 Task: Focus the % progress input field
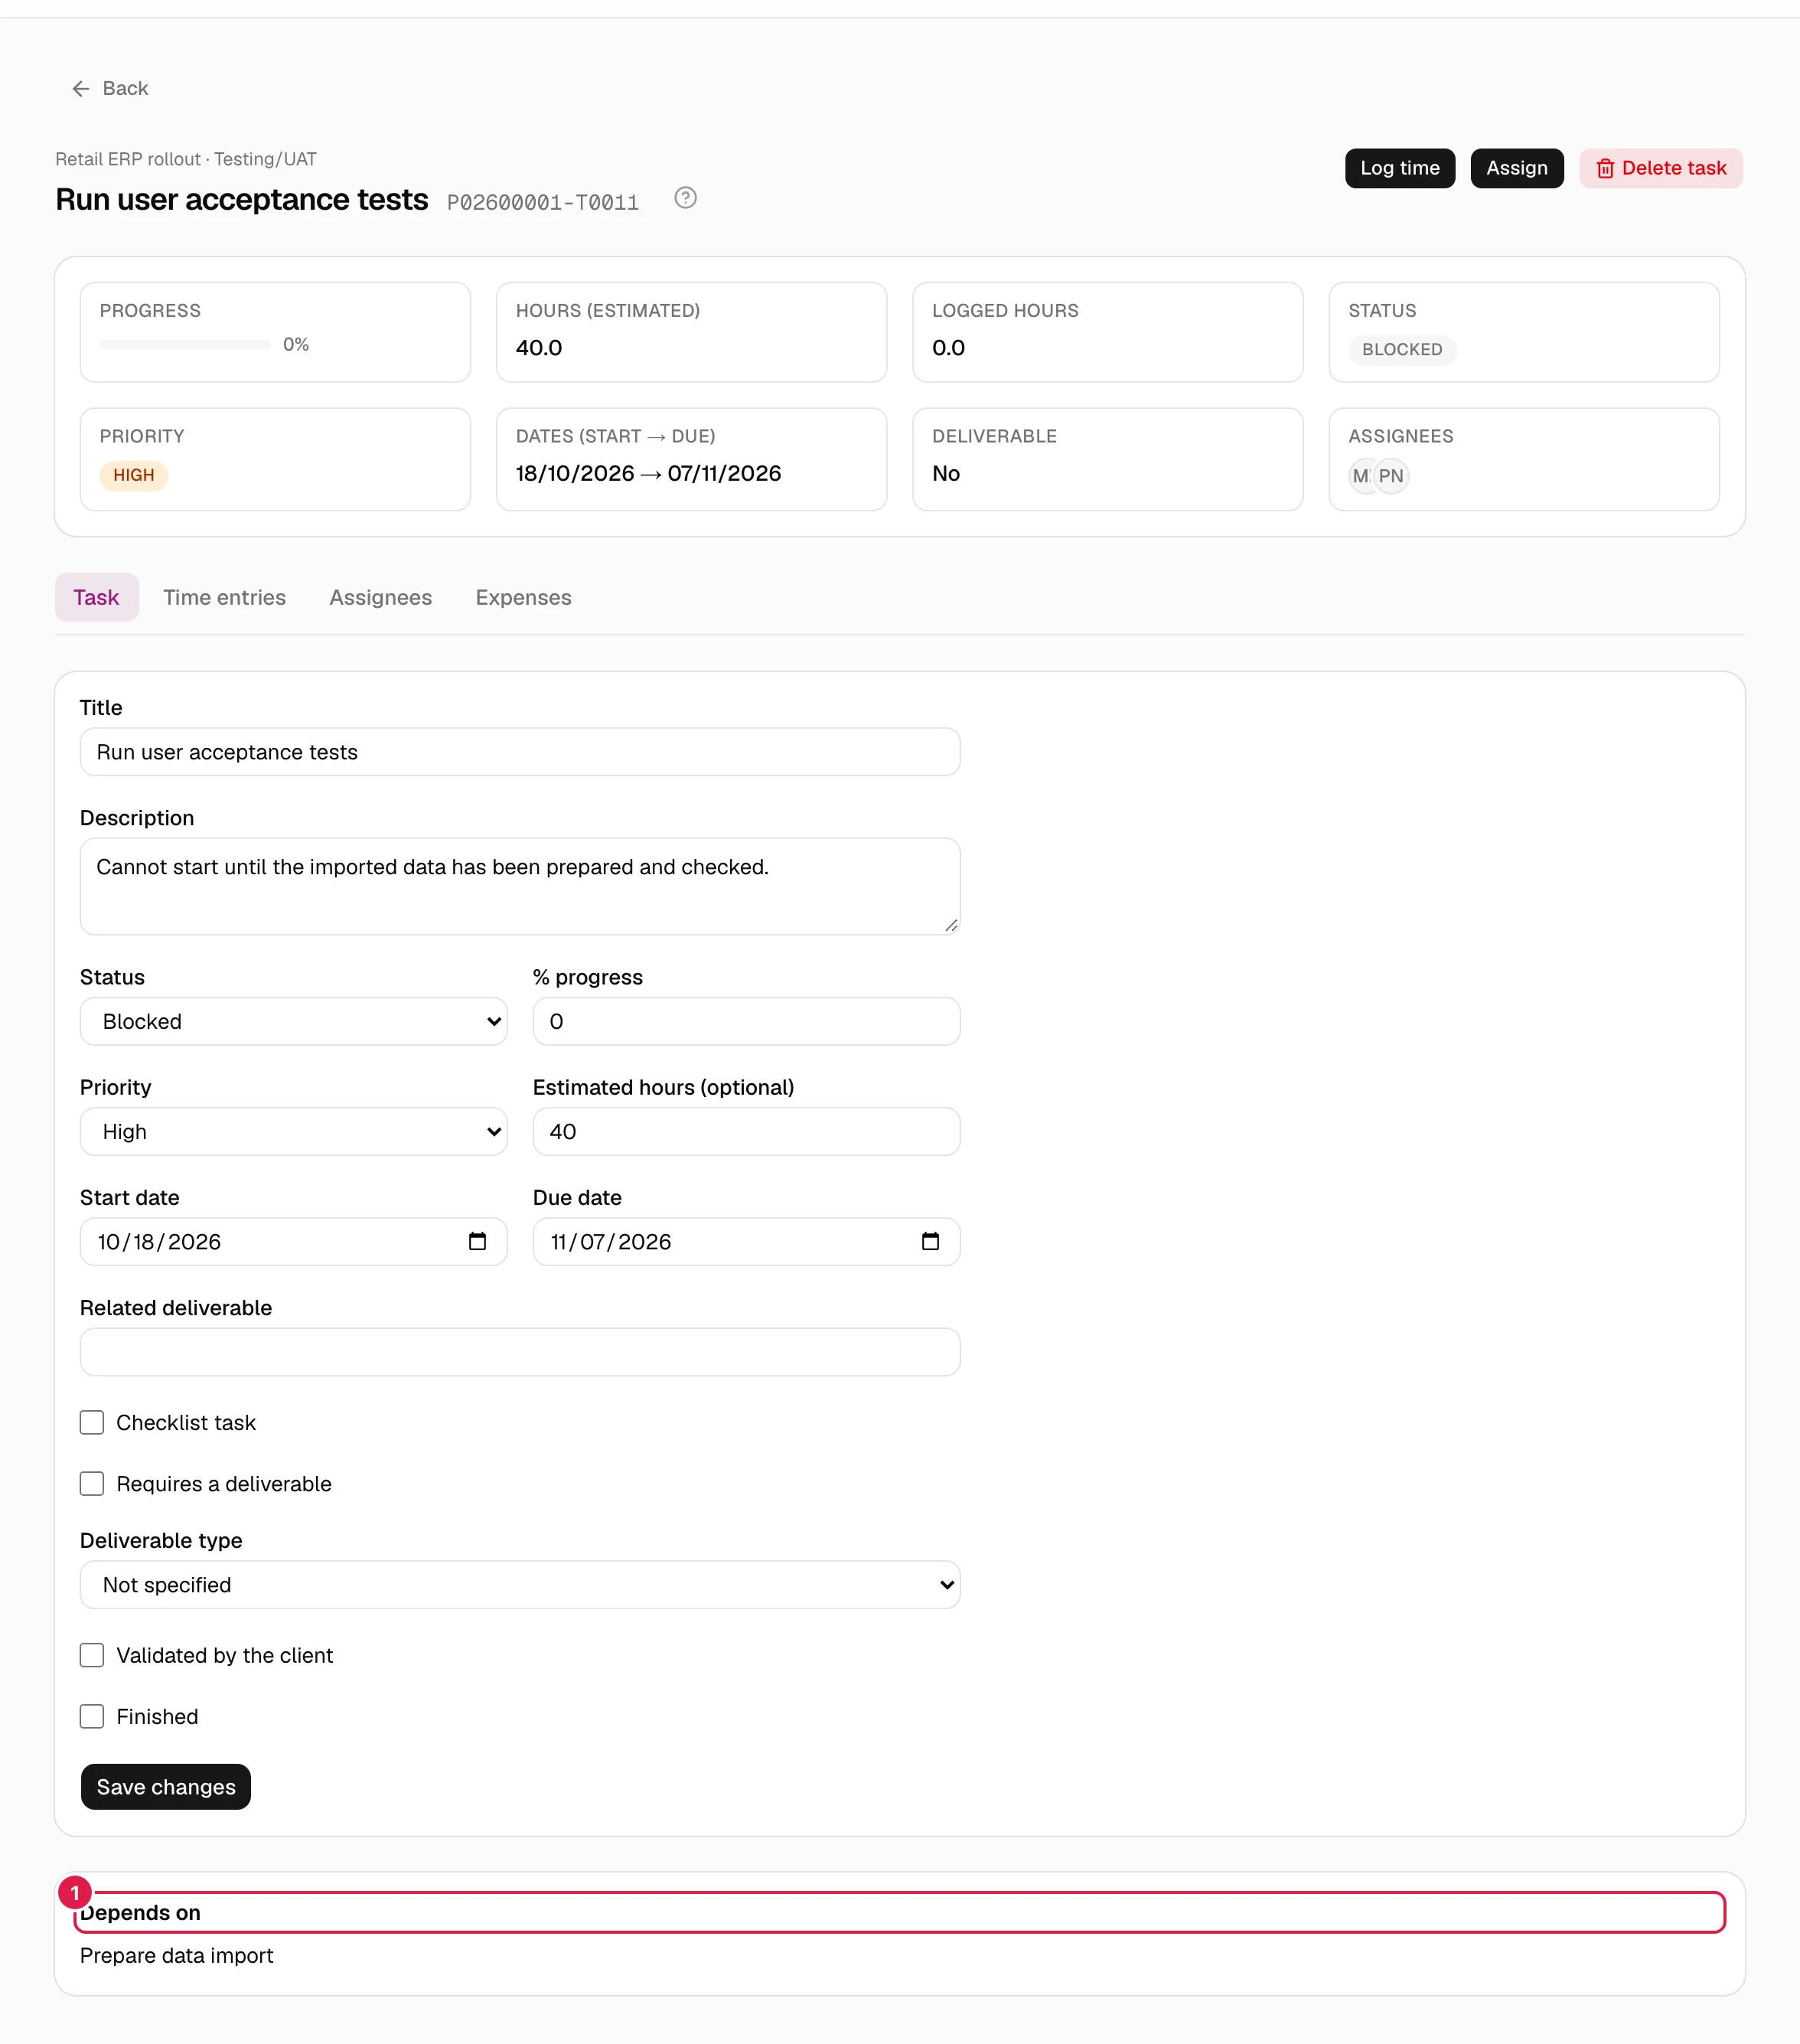coord(747,1021)
